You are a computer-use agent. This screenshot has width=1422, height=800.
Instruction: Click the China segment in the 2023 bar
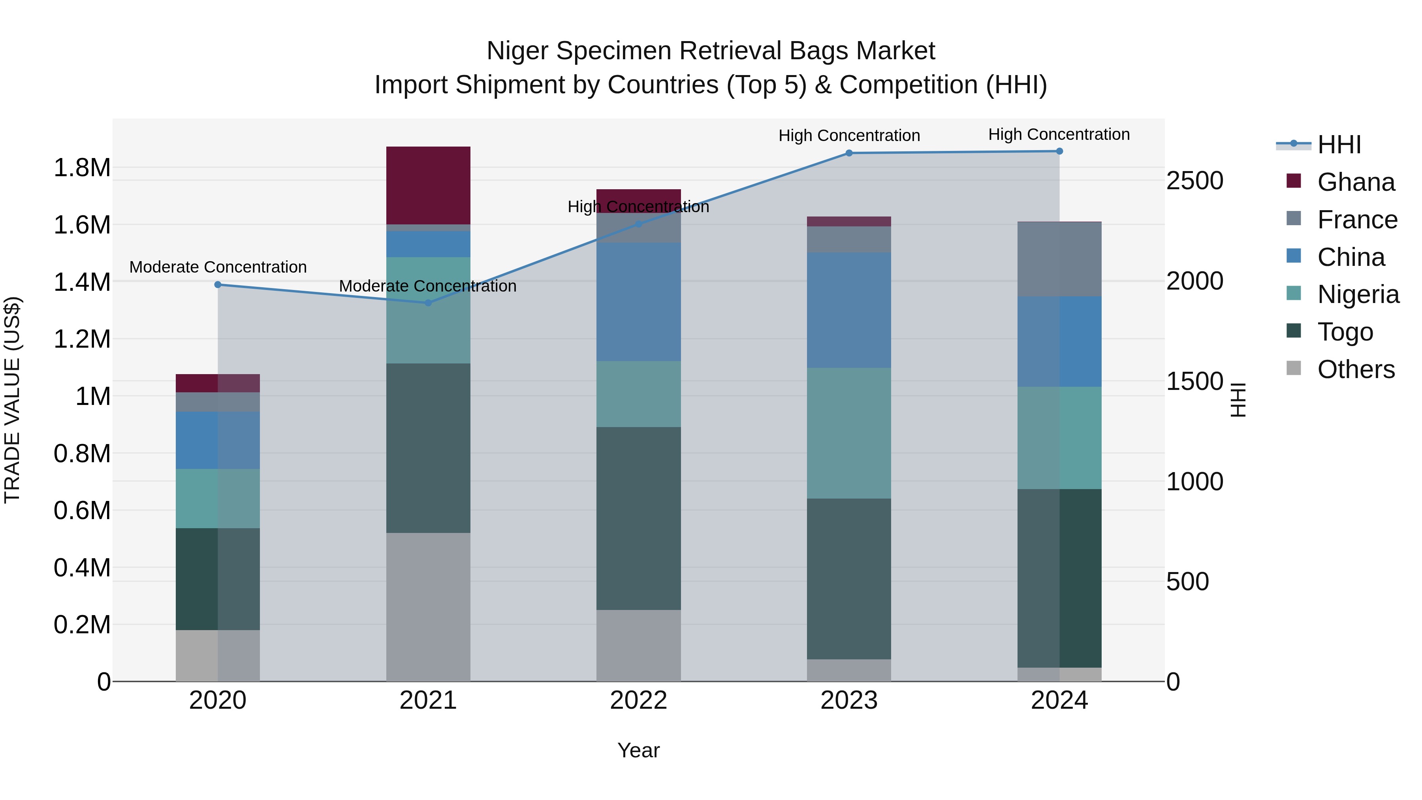[849, 310]
